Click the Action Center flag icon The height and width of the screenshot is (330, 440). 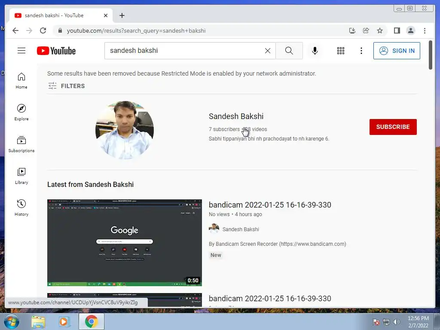pyautogui.click(x=376, y=322)
